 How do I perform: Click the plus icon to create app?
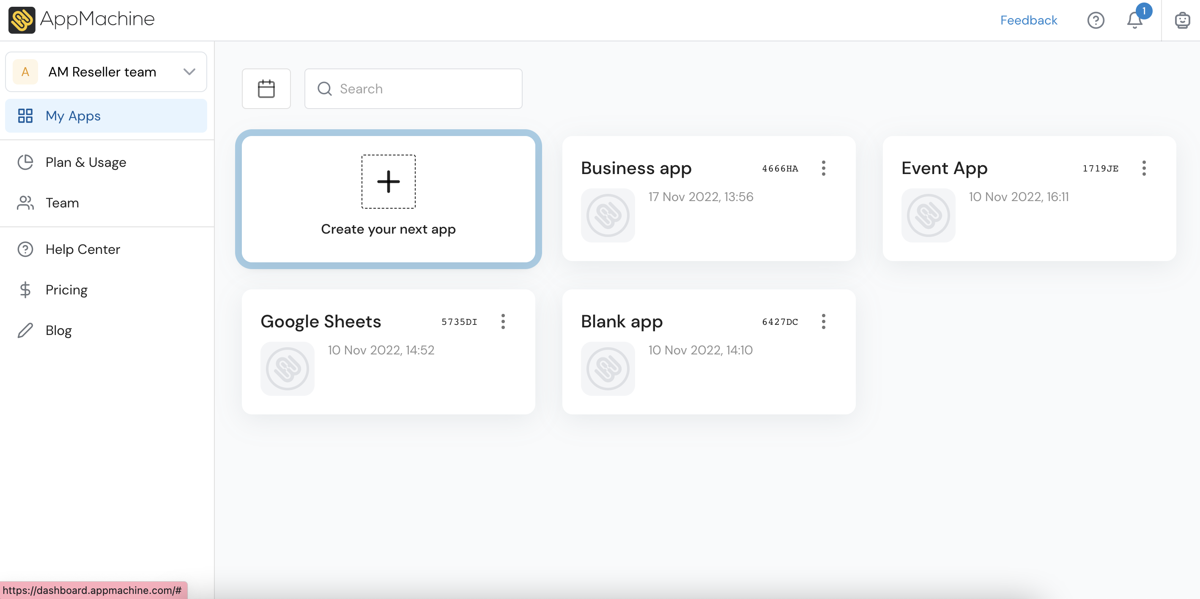(x=388, y=182)
